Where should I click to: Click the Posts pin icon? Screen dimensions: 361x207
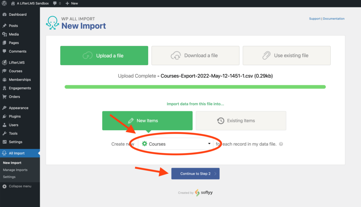tap(4, 26)
